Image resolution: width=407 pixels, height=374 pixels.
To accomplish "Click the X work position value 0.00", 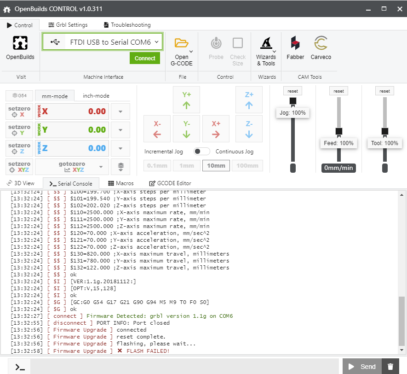I will click(x=97, y=111).
